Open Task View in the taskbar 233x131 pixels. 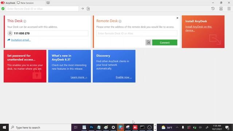(x=76, y=127)
